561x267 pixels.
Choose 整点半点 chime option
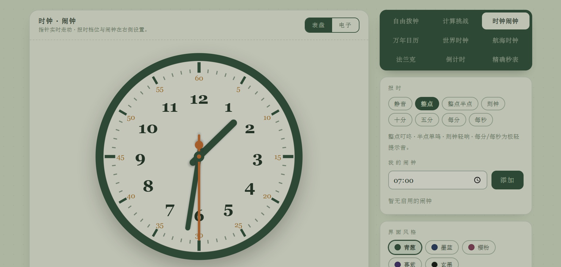460,104
